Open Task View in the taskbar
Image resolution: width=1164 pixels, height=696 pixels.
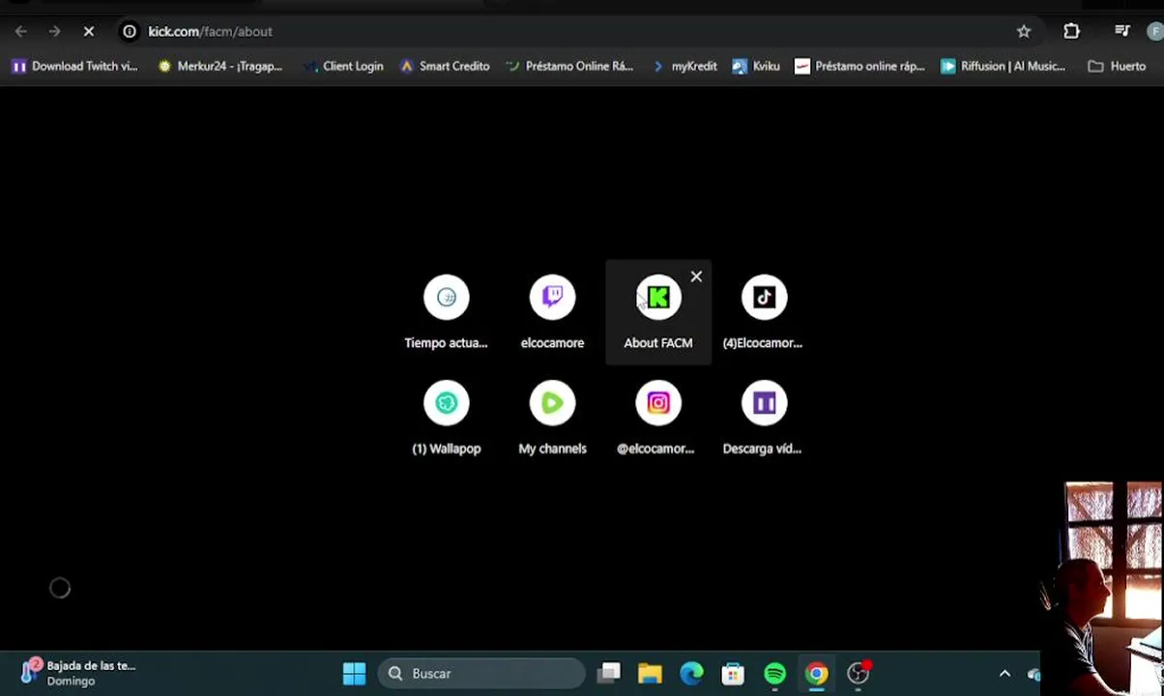click(608, 674)
